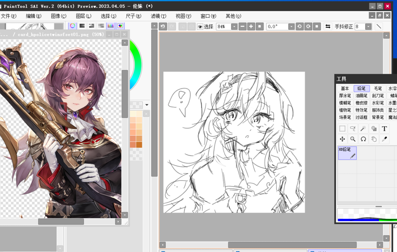Open the zoom percentage 84% dropdown
397x252 pixels.
234,27
